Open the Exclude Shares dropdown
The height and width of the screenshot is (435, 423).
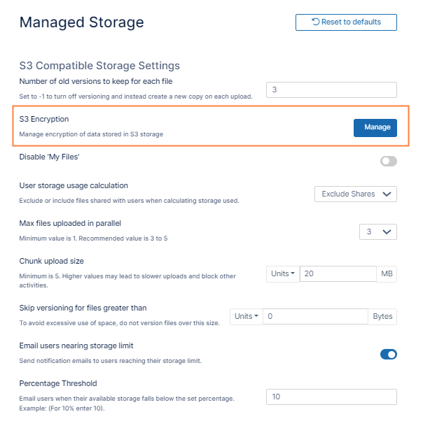tap(356, 194)
